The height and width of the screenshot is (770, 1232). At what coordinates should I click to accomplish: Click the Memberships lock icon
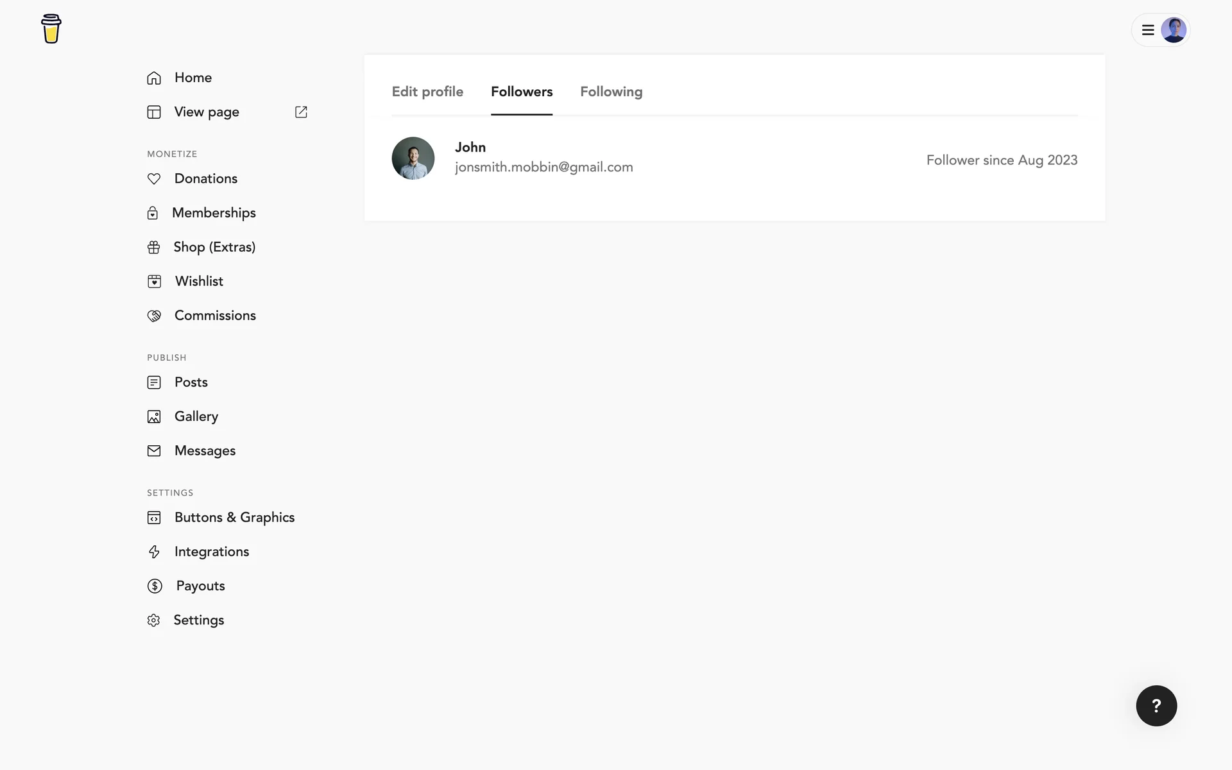pos(153,213)
